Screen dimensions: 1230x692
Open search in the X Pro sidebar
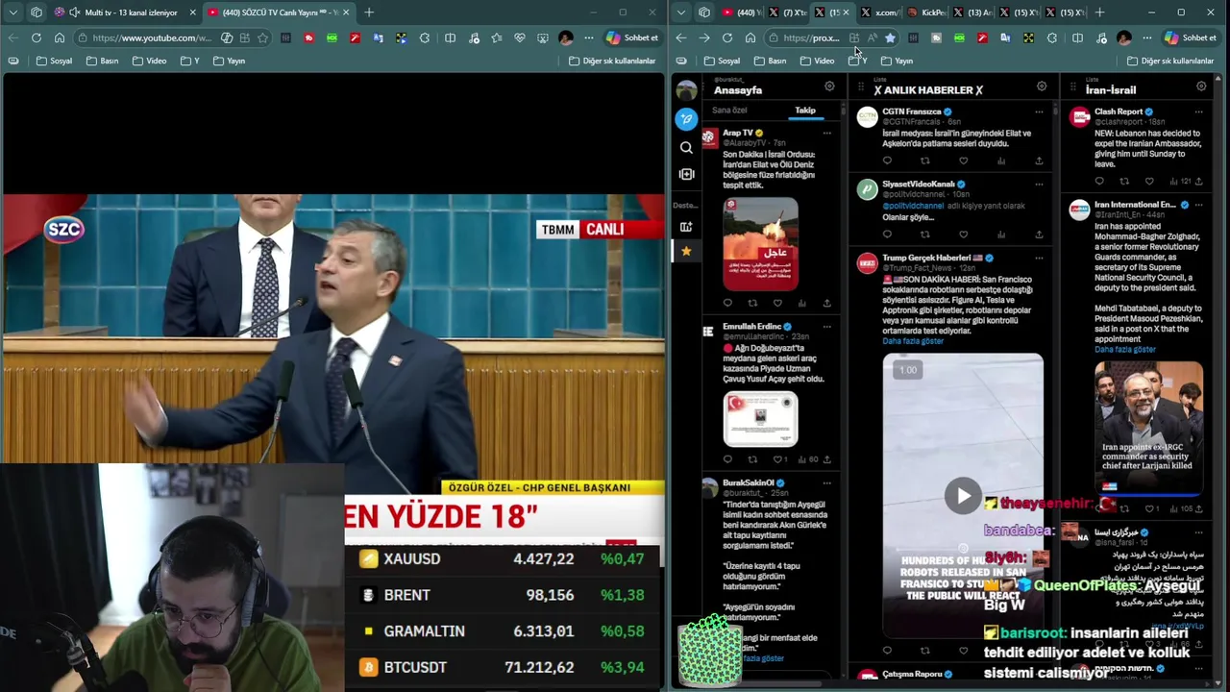[686, 148]
